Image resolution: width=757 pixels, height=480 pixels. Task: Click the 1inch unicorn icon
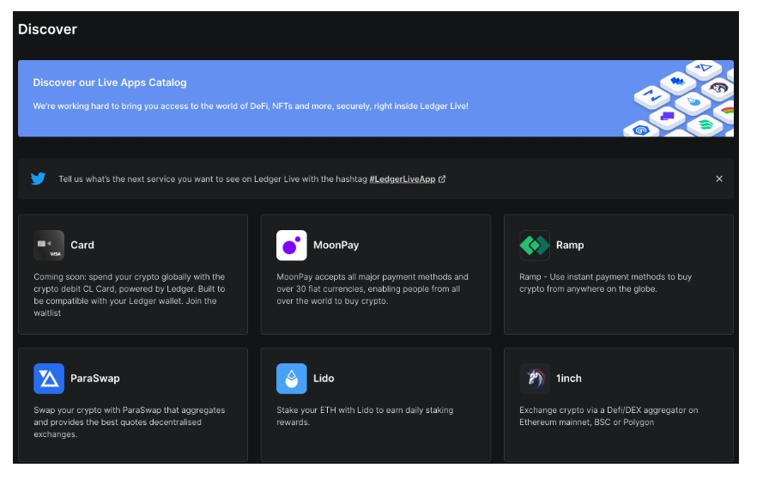point(535,379)
